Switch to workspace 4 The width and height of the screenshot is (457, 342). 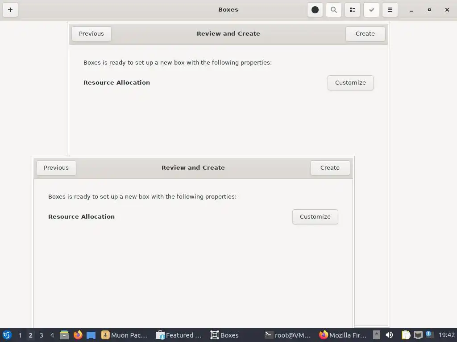tap(52, 335)
